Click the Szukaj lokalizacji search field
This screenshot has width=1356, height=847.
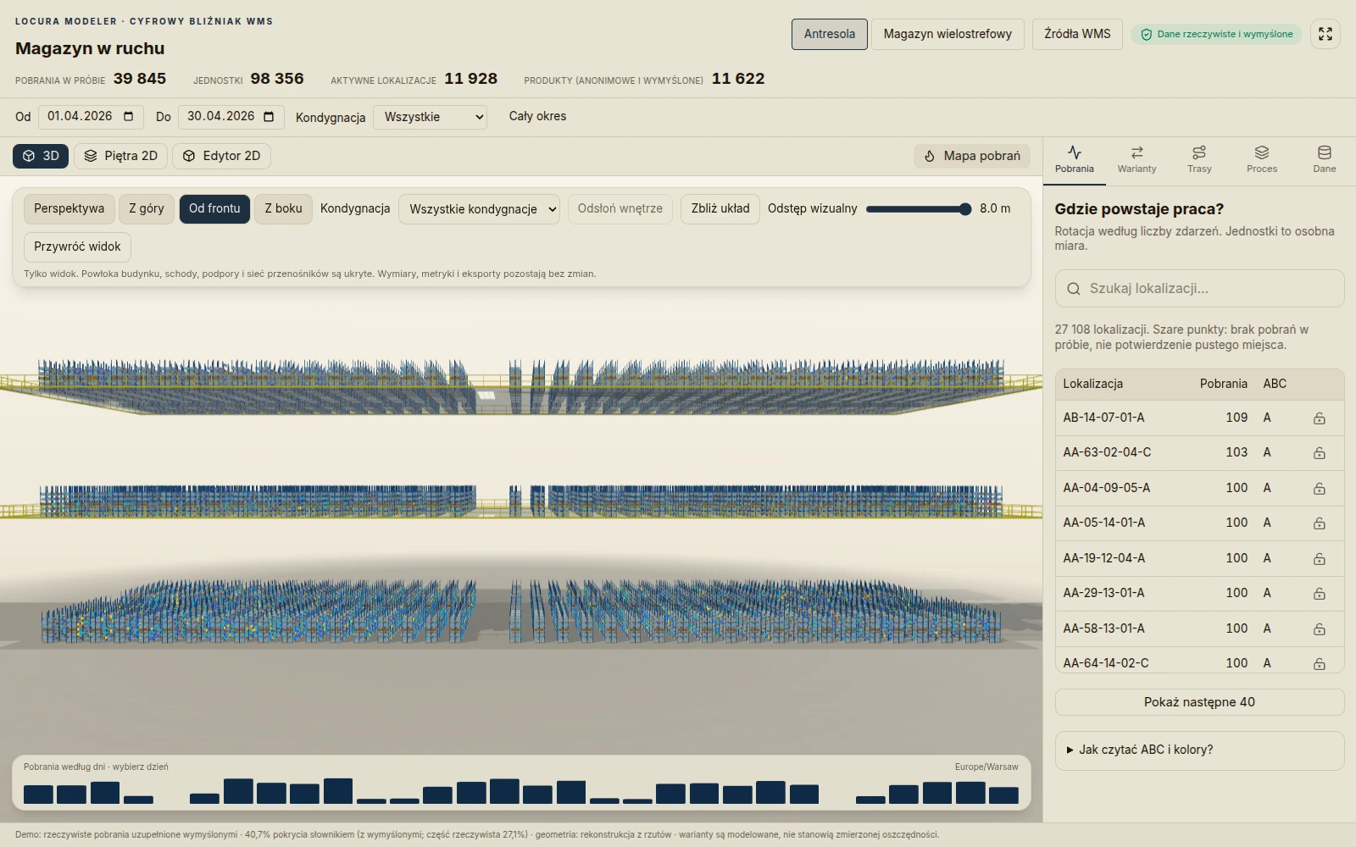[1199, 289]
